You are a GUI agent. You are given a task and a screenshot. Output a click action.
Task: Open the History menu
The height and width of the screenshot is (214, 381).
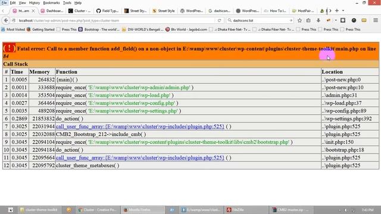click(x=35, y=3)
